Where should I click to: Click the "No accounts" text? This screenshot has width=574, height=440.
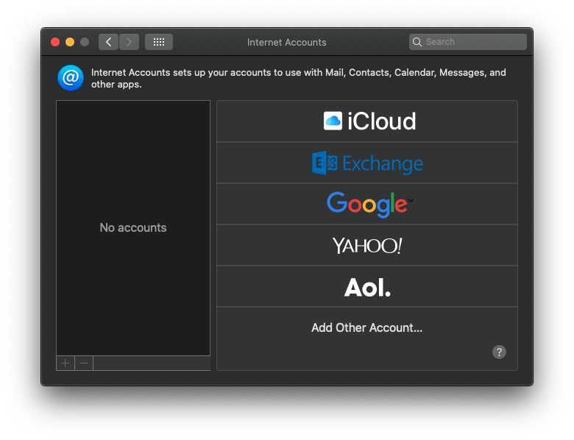(133, 227)
